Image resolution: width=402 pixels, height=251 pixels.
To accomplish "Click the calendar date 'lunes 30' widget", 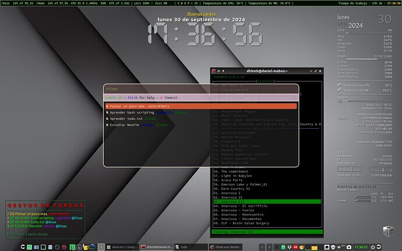I will 364,19.
